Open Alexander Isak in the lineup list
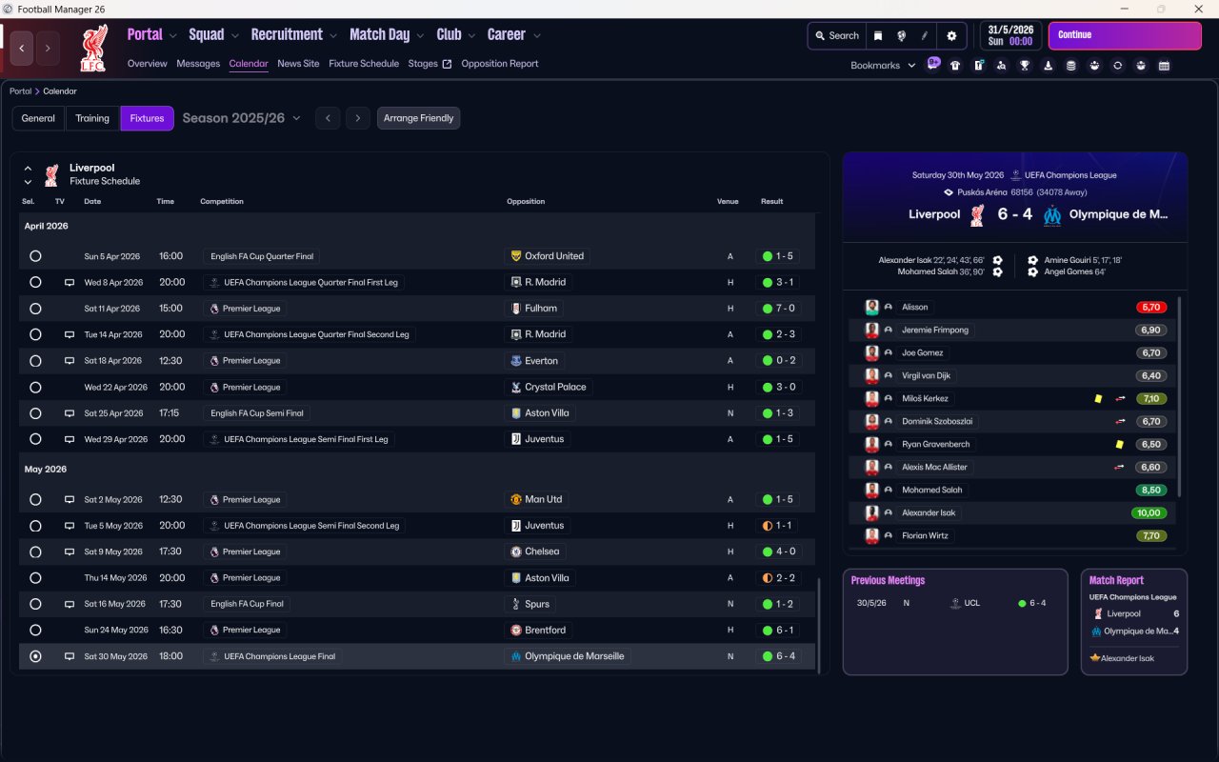The width and height of the screenshot is (1219, 762). tap(929, 512)
